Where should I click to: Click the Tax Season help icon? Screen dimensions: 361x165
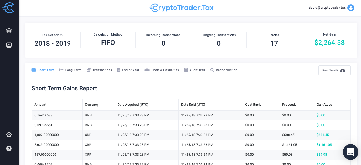coord(62,35)
